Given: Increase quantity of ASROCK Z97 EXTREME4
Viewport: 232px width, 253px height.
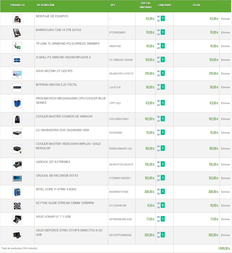Looking at the screenshot, I should pyautogui.click(x=158, y=162).
